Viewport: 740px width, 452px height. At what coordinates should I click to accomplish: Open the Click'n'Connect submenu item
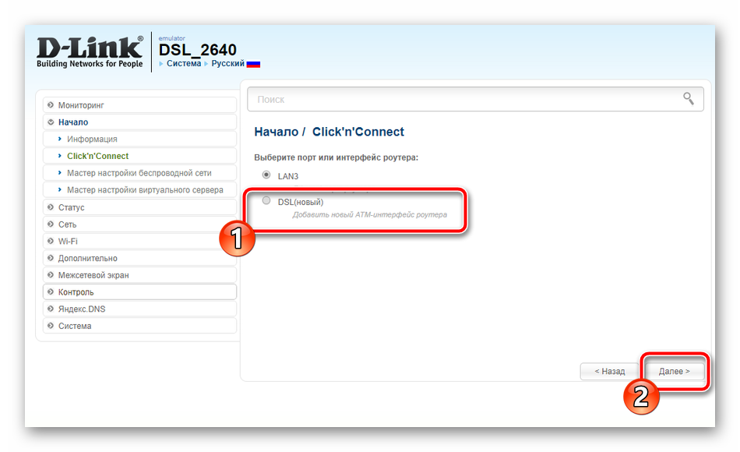coord(139,156)
